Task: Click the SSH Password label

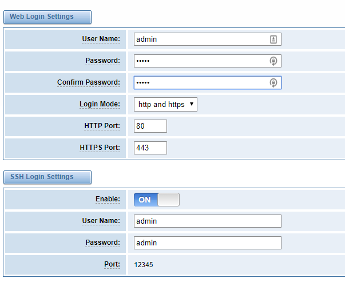Action: tap(103, 243)
